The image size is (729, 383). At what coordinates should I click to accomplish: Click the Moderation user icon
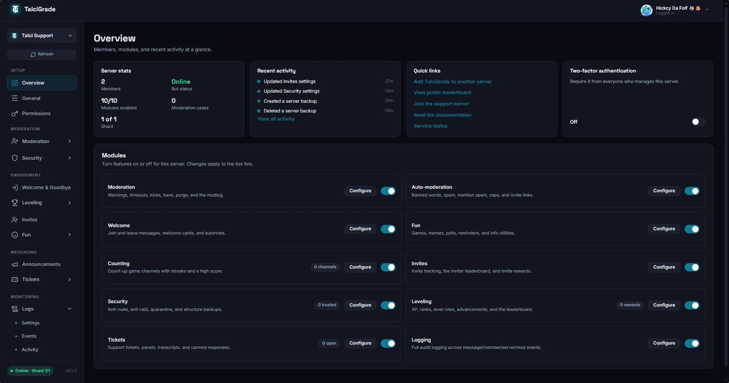pyautogui.click(x=15, y=141)
